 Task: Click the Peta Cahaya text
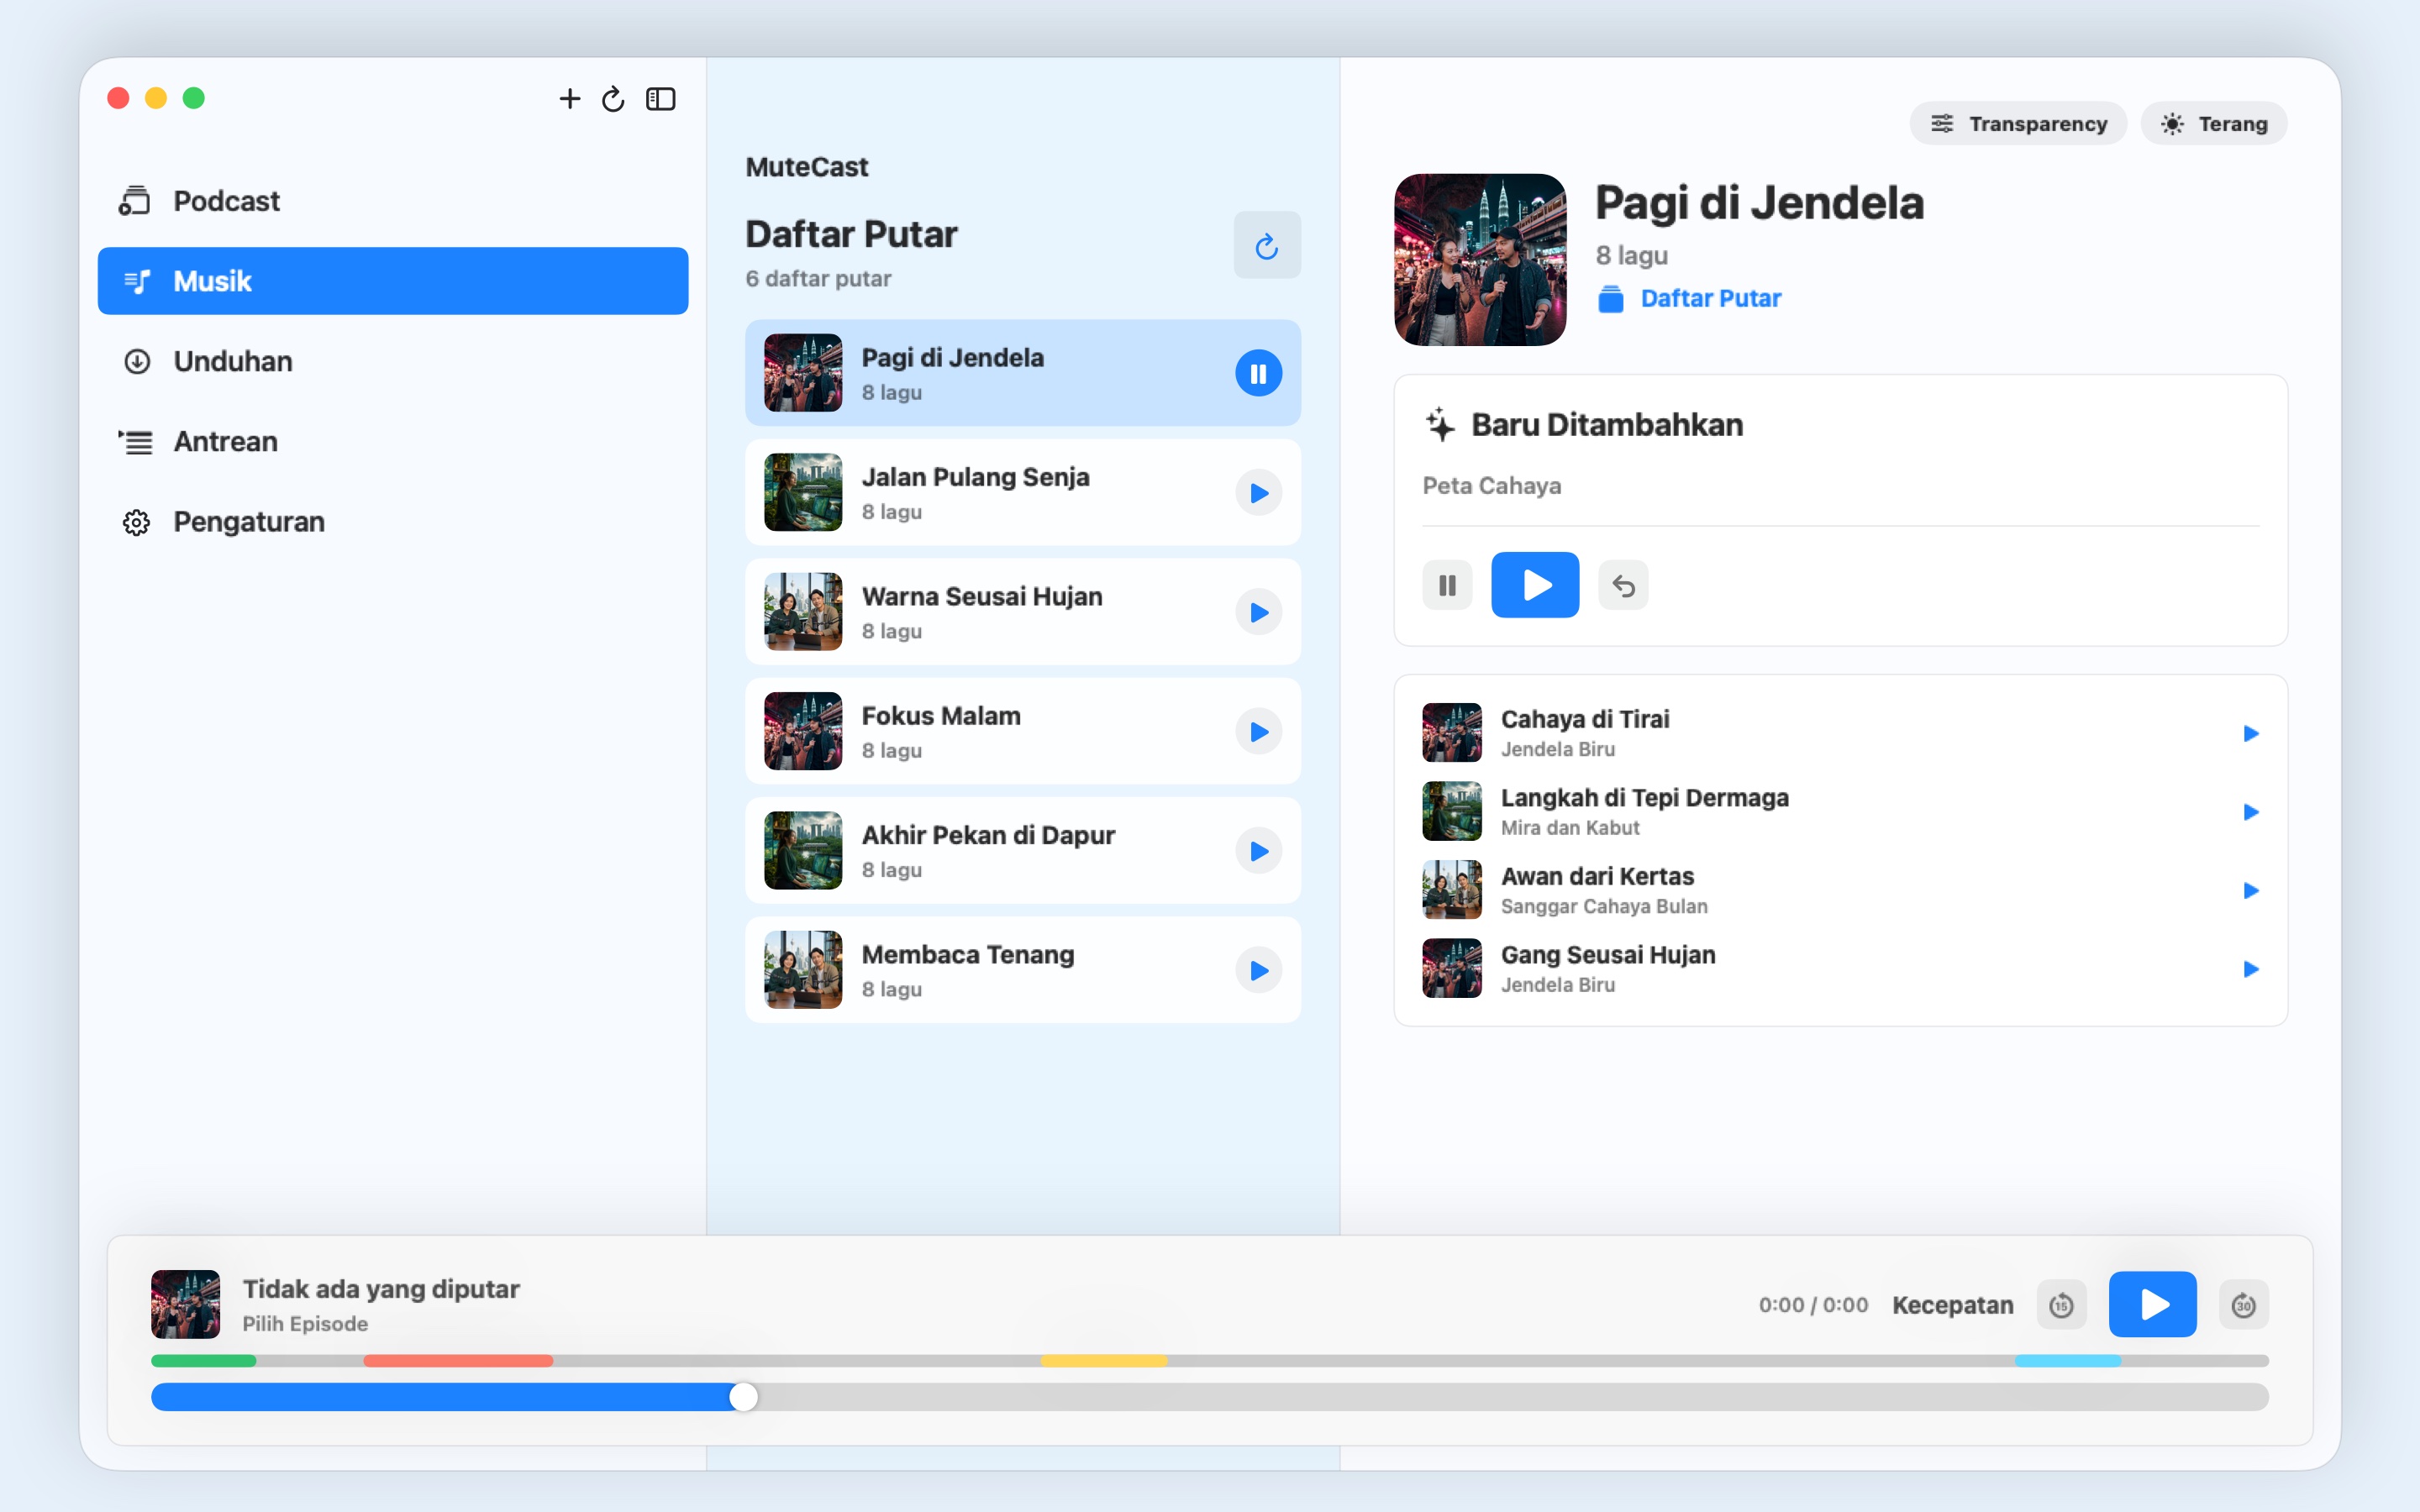tap(1492, 486)
